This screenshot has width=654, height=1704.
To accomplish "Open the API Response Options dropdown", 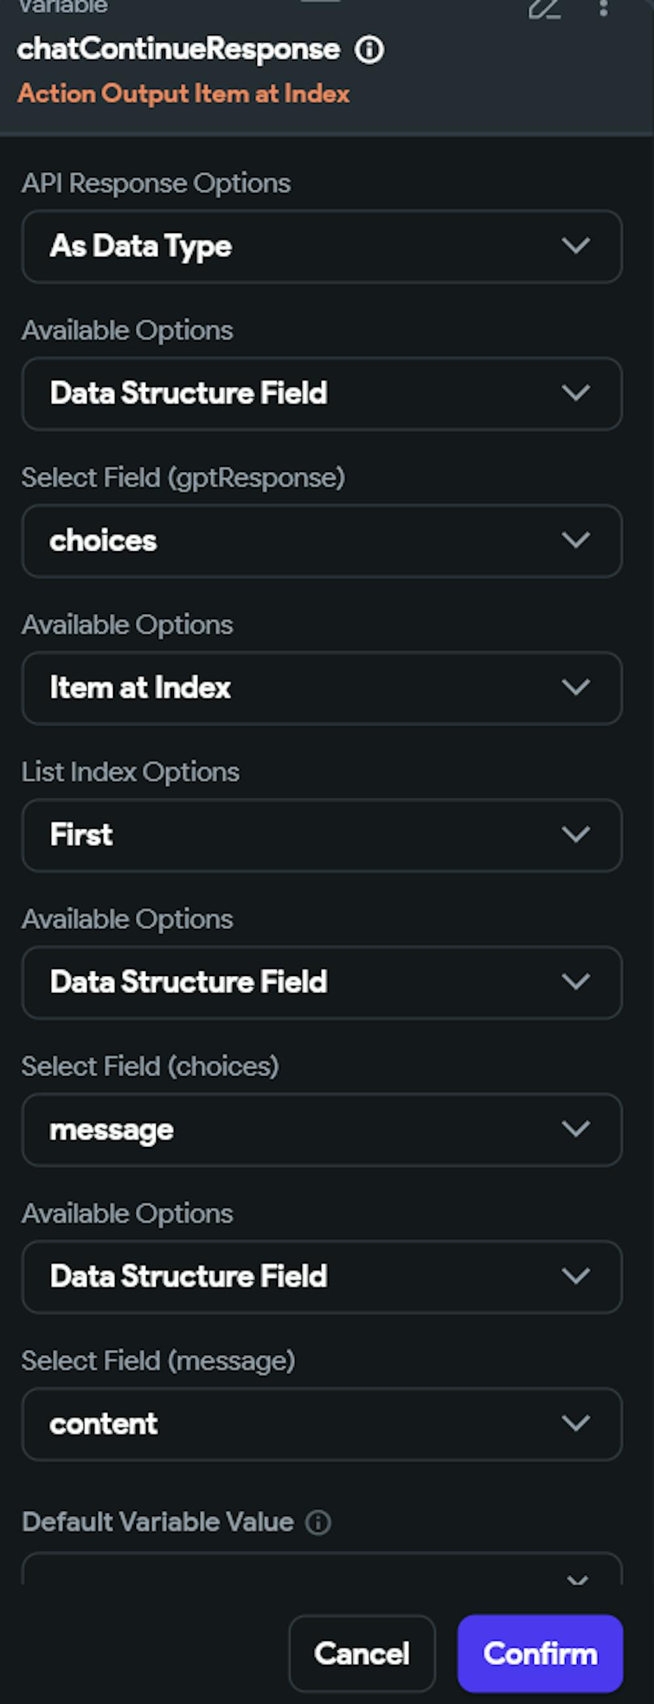I will click(322, 246).
